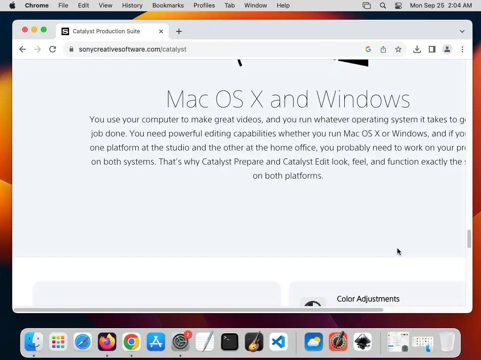This screenshot has height=360, width=481.
Task: Open the History menu
Action: [x=132, y=6]
